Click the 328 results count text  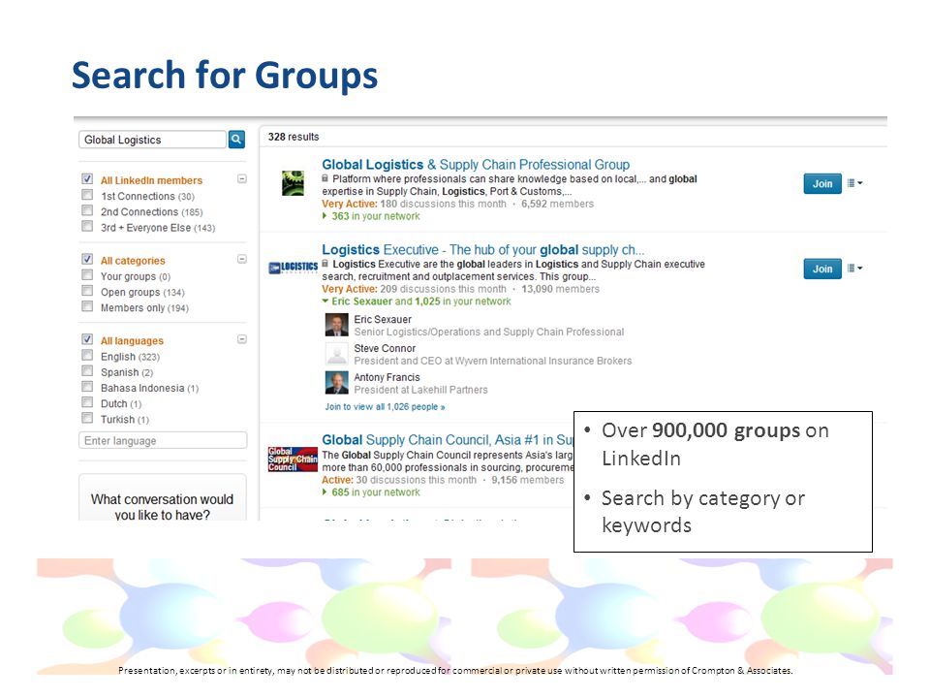(x=294, y=137)
